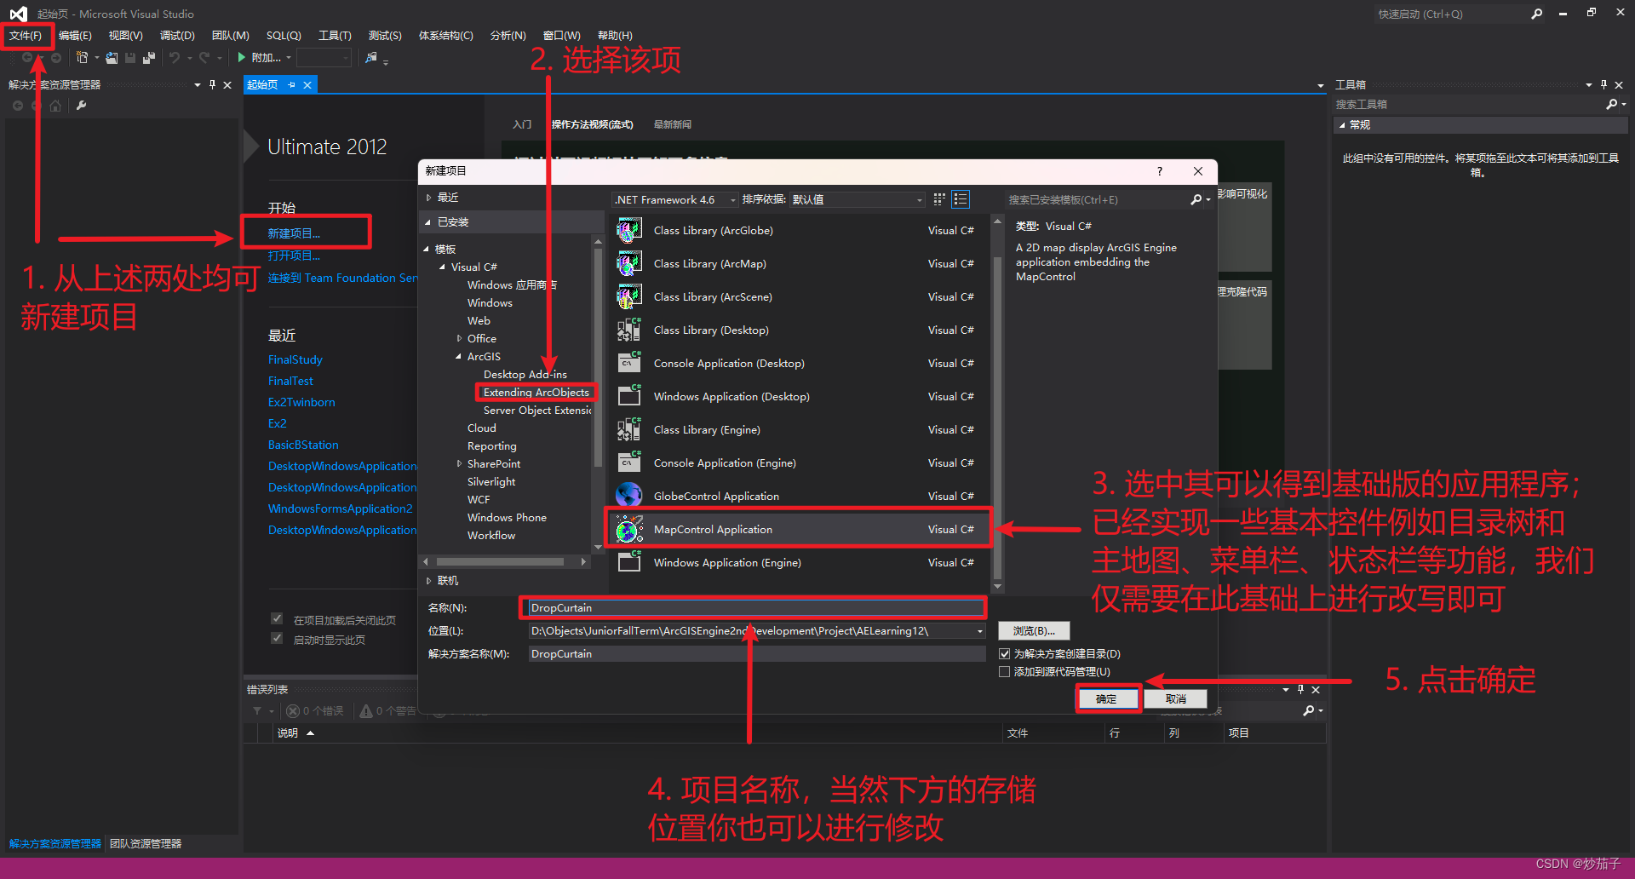Click the Quick Launch search icon
Screen dimensions: 1635x879
1536,14
